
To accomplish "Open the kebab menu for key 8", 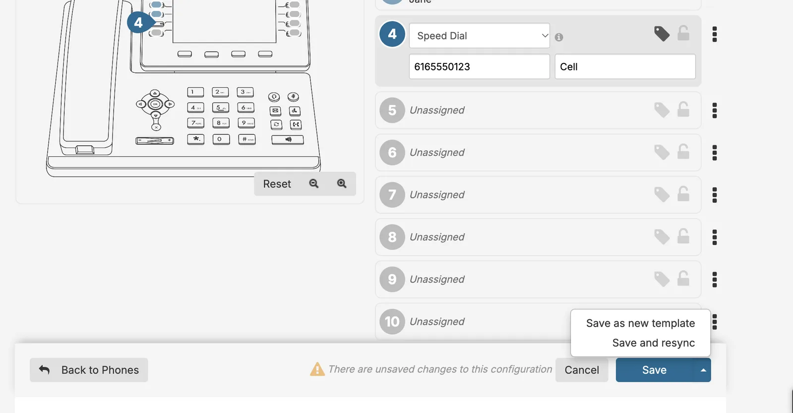I will coord(715,237).
